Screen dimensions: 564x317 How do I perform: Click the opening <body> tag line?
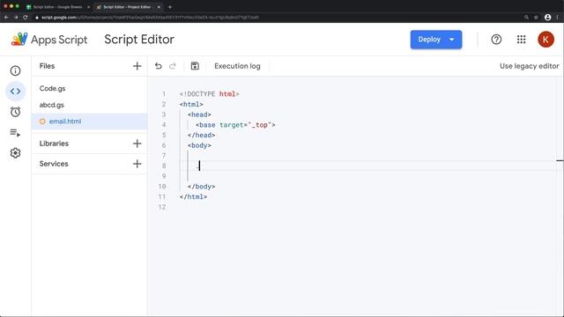tap(199, 145)
